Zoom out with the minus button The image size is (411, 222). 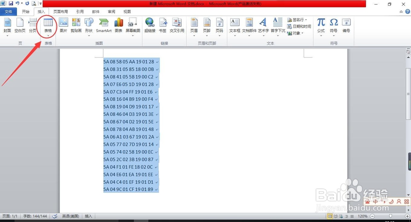372,216
